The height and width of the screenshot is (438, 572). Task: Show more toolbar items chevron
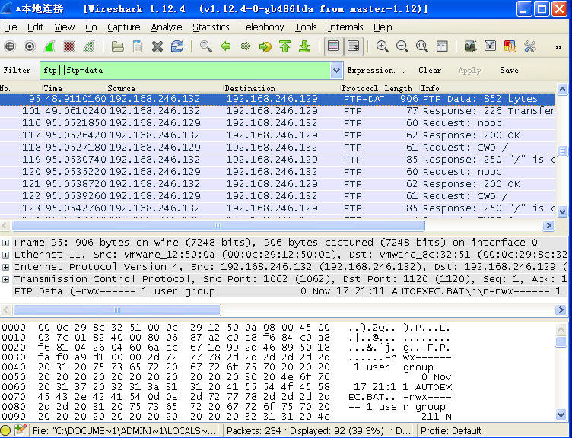click(x=558, y=47)
